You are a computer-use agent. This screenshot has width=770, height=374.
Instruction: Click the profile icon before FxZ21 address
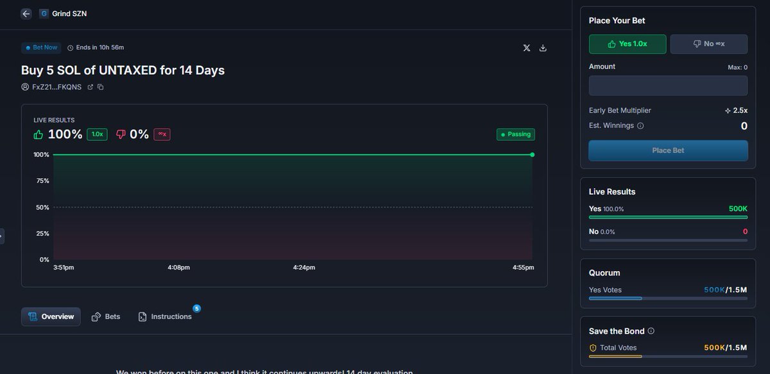[25, 86]
